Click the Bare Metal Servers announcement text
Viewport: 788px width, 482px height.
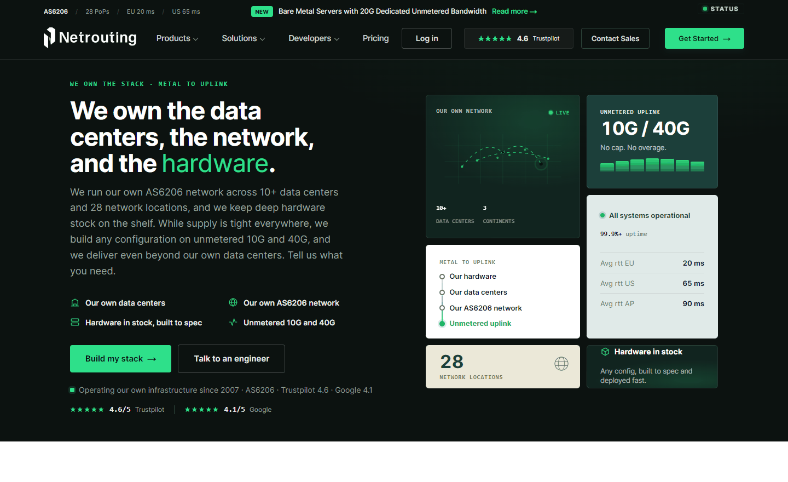[383, 12]
